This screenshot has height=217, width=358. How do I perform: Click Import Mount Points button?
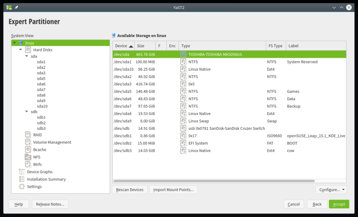(173, 190)
